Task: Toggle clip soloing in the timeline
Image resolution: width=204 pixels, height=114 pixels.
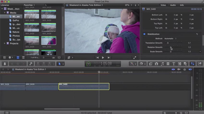Action: 185,69
